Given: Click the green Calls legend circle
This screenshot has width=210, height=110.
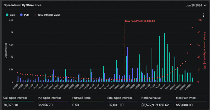Looking at the screenshot, I should point(7,15).
